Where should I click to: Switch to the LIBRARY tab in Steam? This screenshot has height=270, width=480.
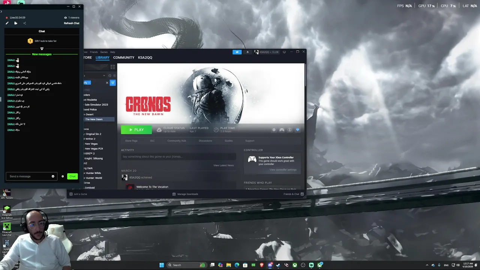click(102, 57)
